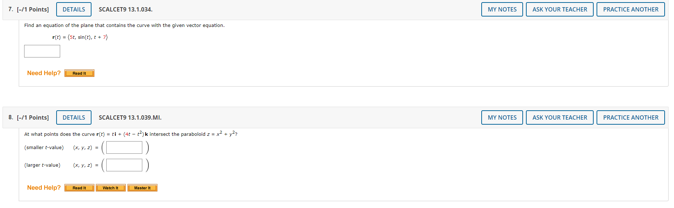The width and height of the screenshot is (674, 208).
Task: Click the SCALCET9 13.1.039.MI problem title
Action: point(129,117)
